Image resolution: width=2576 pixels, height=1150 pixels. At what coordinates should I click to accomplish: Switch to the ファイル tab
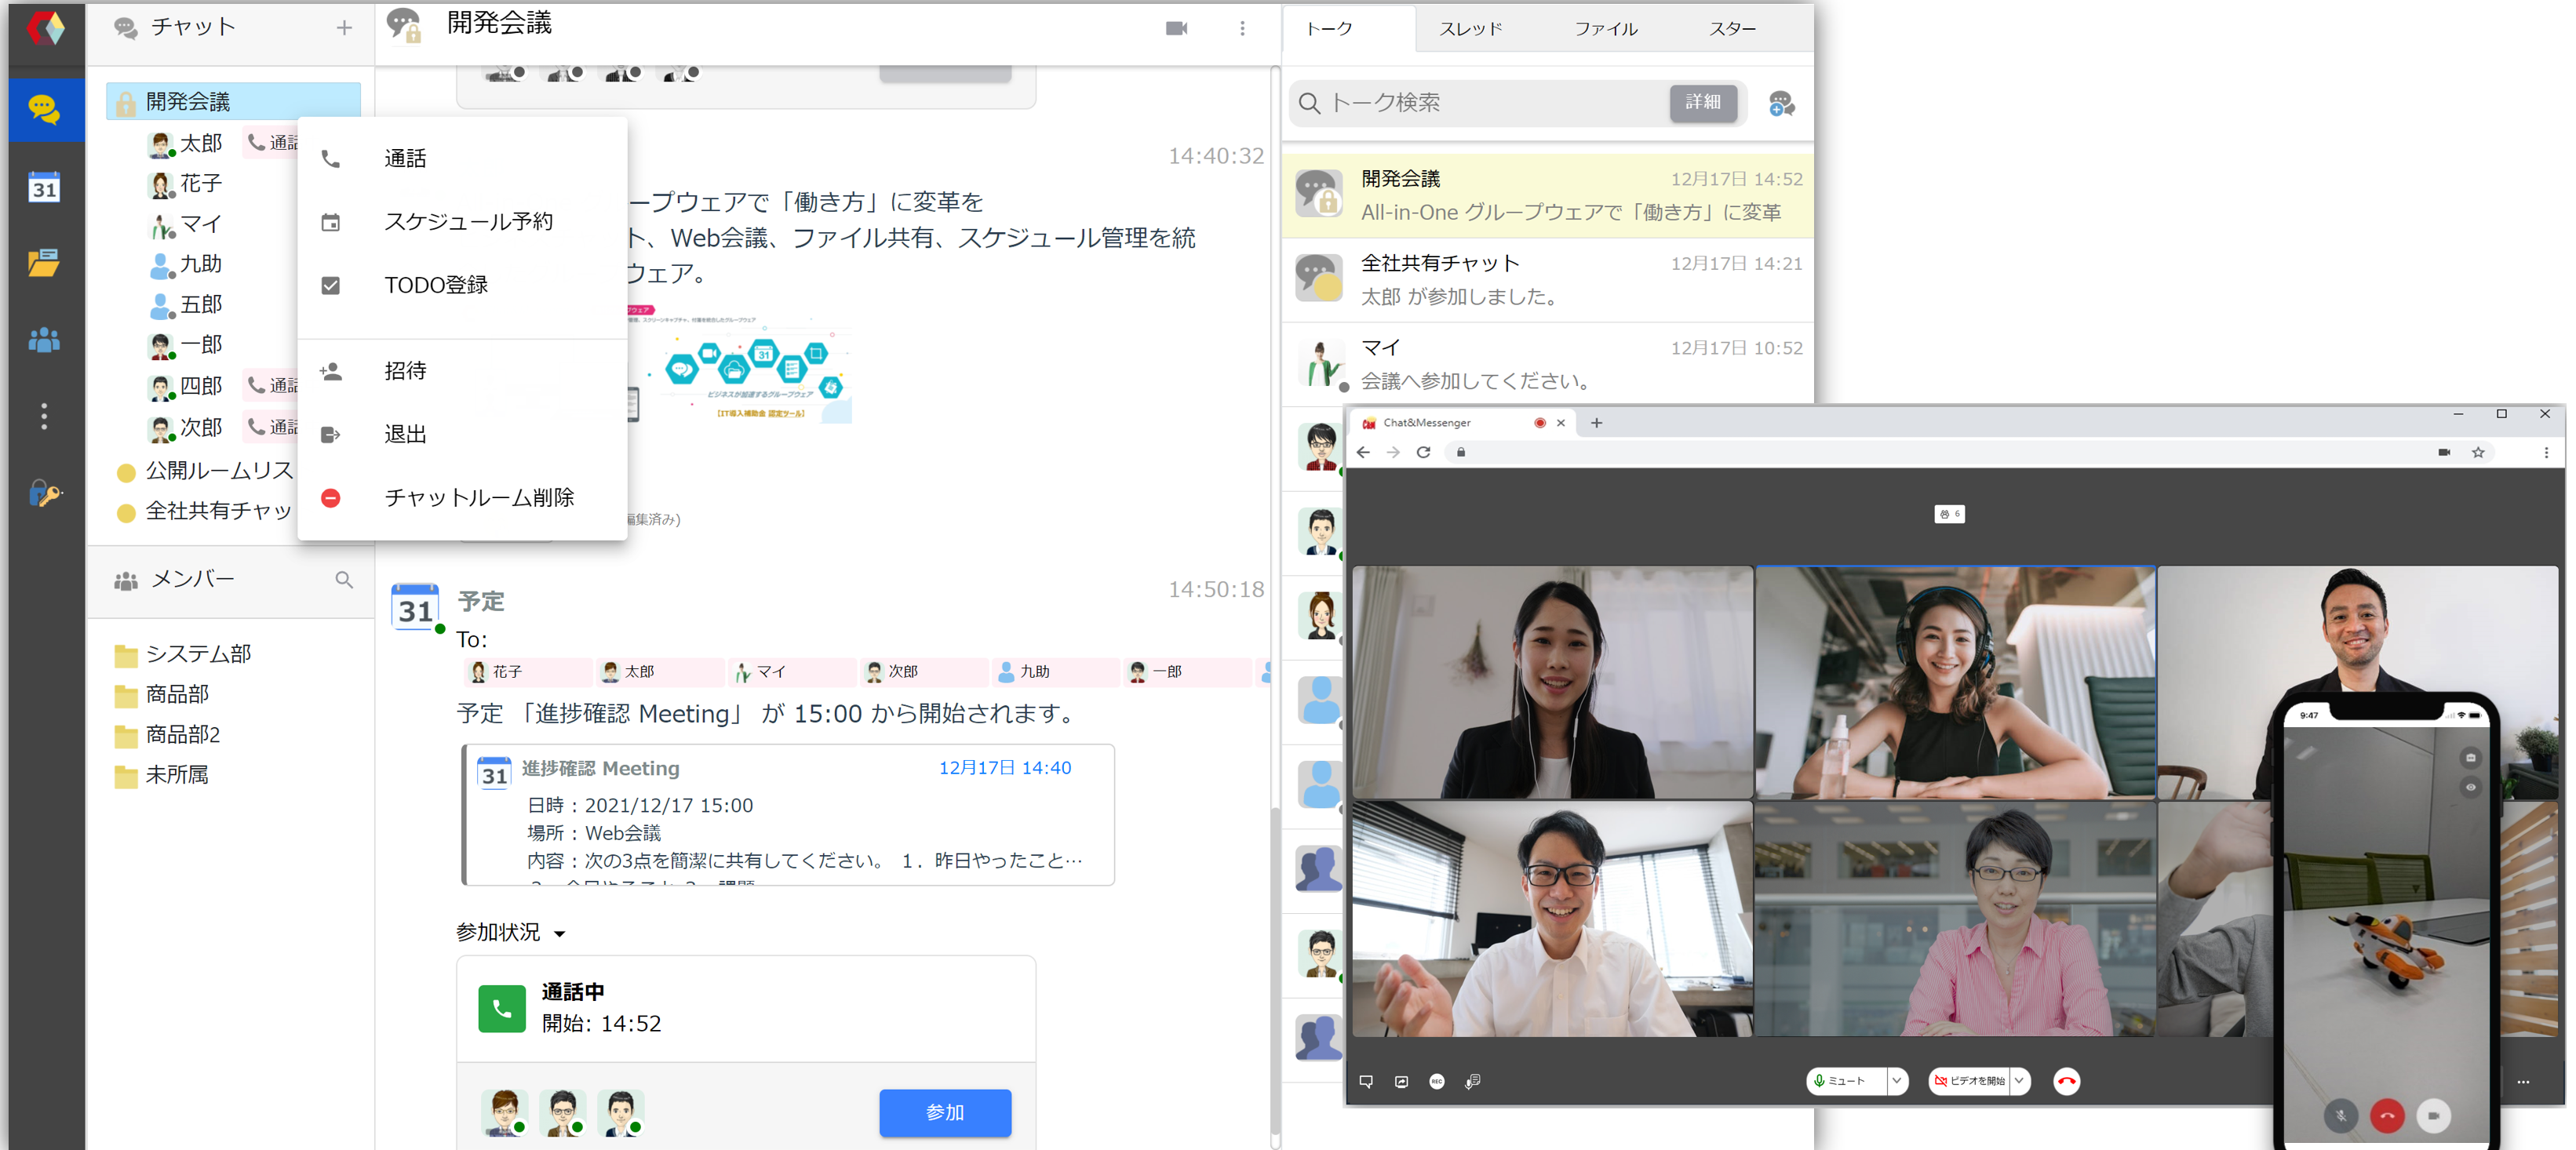click(x=1606, y=29)
